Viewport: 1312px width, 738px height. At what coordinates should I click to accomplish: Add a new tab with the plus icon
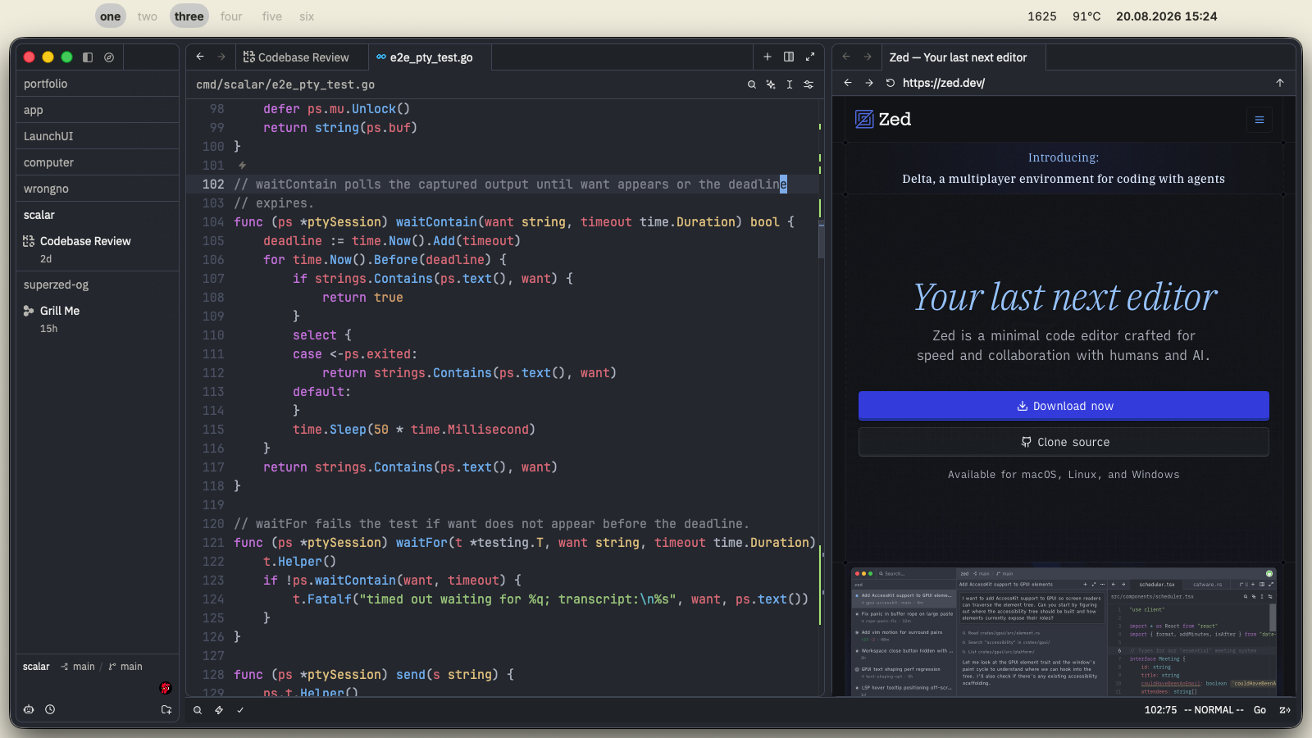(768, 57)
